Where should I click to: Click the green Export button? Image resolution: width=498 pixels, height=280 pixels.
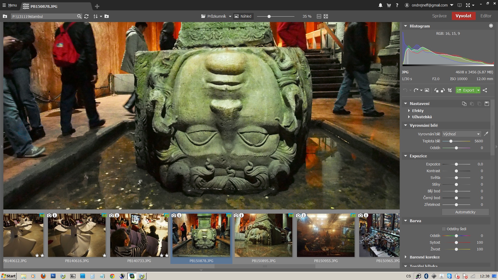click(466, 90)
